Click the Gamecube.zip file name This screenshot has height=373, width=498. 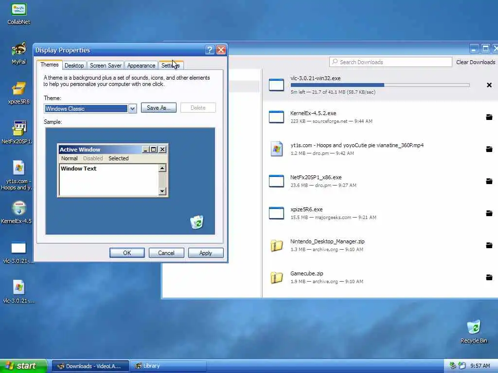[x=306, y=273]
